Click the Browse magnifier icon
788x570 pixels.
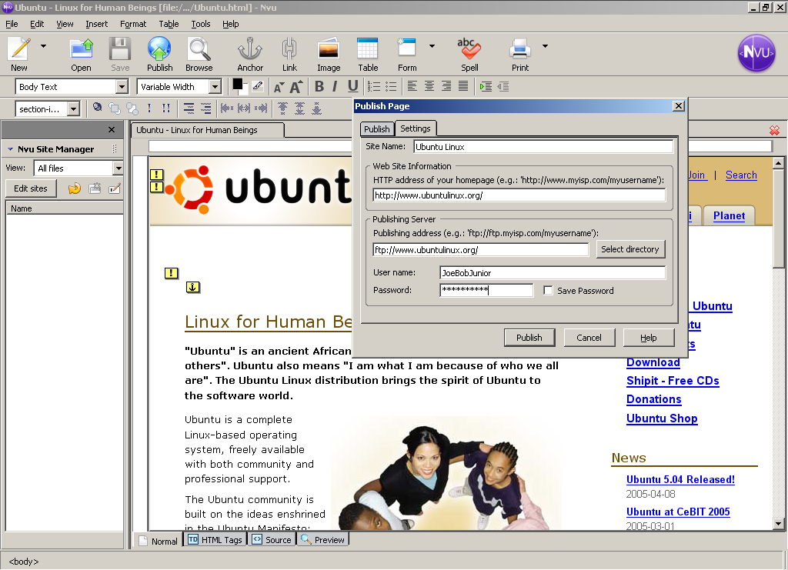tap(199, 49)
